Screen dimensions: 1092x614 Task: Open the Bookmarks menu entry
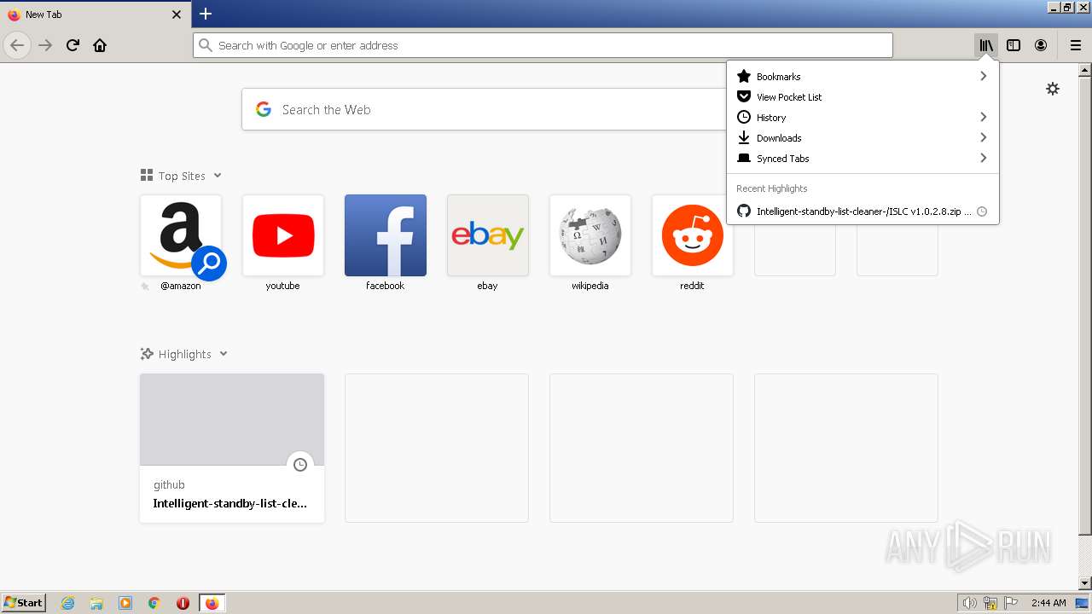[863, 76]
